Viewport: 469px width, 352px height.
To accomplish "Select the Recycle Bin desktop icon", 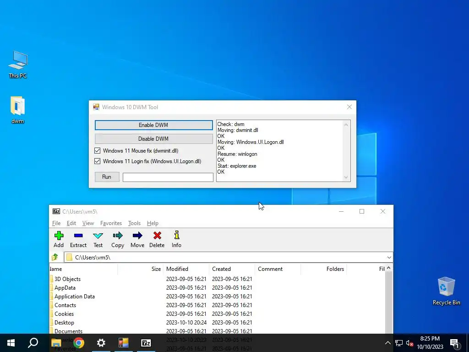I will [446, 291].
